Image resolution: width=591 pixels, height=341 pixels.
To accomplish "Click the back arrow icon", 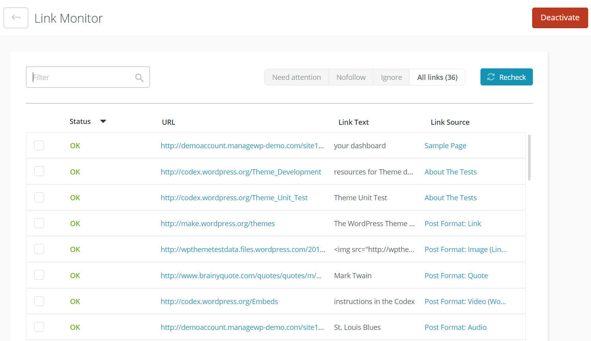I will pos(16,17).
